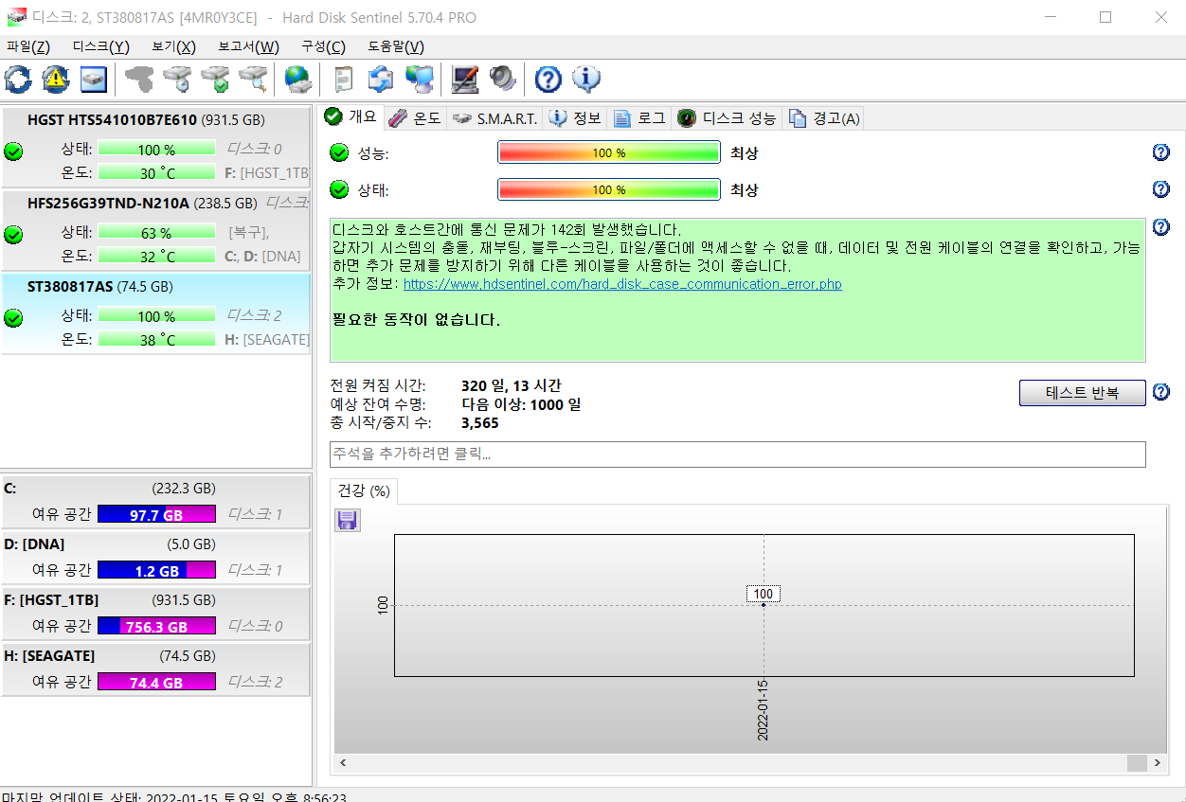Click the 테스트 반복 button
This screenshot has height=802, width=1186.
click(x=1082, y=393)
